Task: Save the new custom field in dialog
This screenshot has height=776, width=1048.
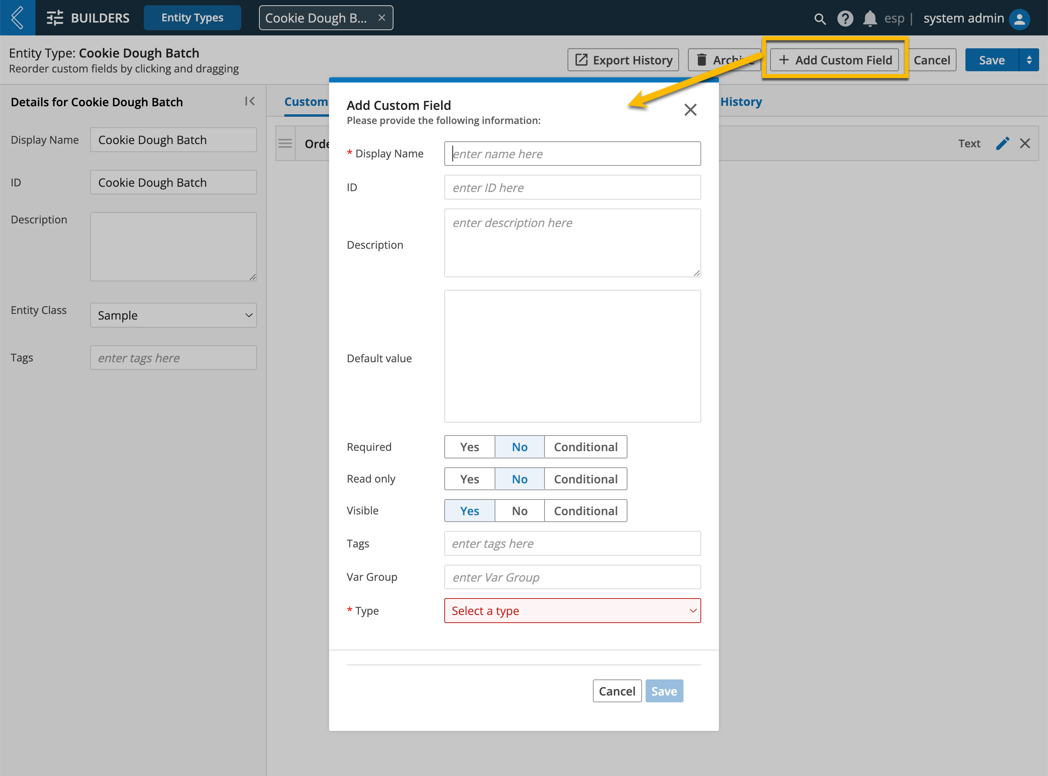Action: 664,691
